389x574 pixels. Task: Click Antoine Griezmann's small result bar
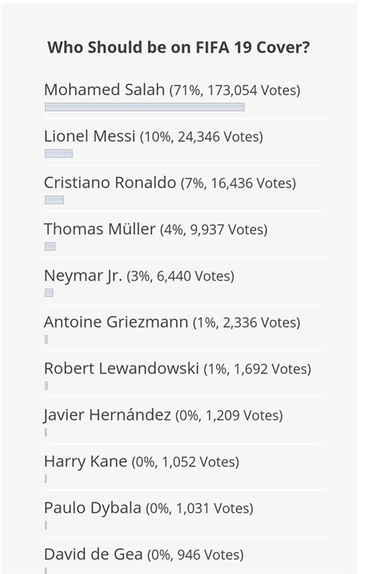point(47,339)
